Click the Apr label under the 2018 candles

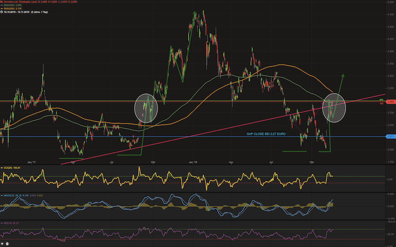231,163
